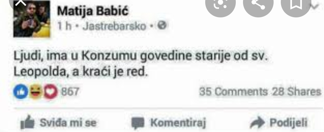Click the Komentiraj button label

(x=178, y=123)
